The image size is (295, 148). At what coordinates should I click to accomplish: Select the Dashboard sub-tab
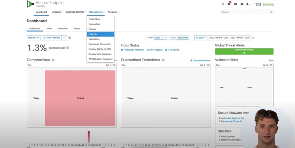coord(35,29)
